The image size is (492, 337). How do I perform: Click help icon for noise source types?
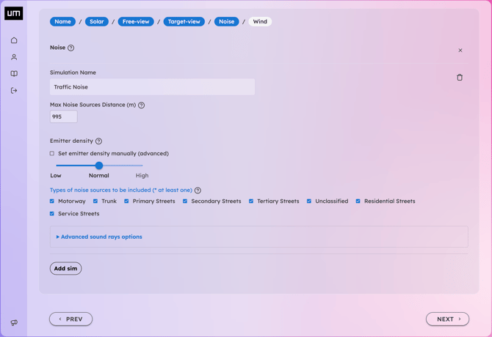(198, 190)
